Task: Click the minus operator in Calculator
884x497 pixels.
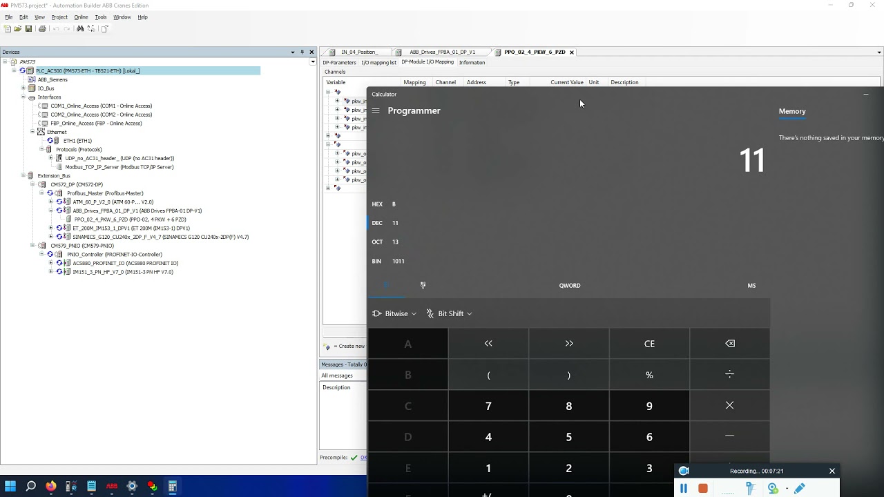Action: 730,436
